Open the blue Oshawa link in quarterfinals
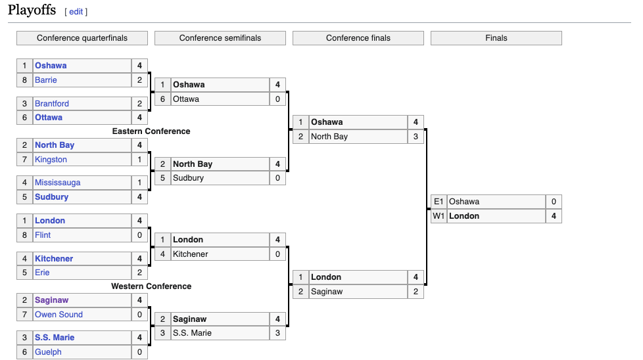 [x=51, y=66]
